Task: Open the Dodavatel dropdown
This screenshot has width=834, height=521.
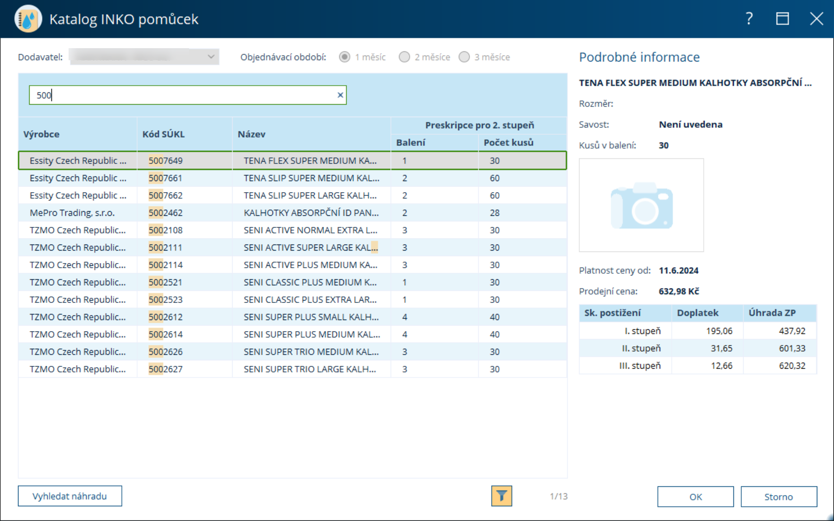Action: (x=144, y=56)
